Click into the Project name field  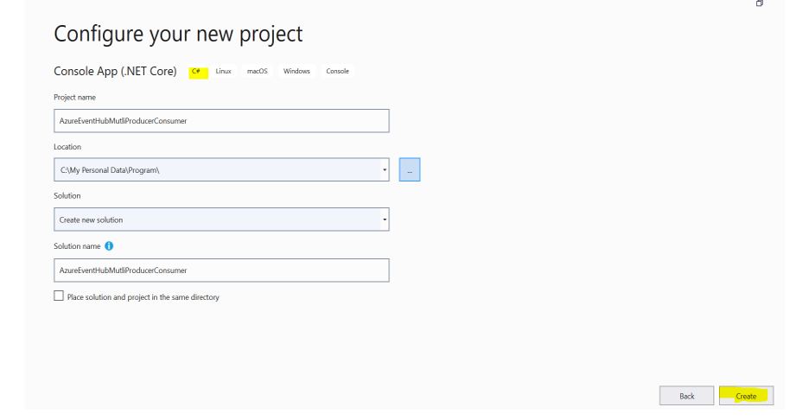tap(220, 120)
